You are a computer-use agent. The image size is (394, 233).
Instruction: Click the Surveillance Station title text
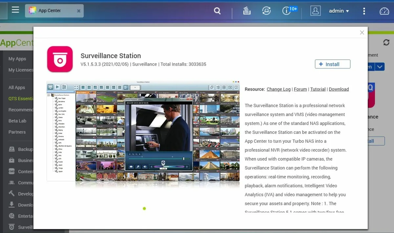tap(111, 56)
